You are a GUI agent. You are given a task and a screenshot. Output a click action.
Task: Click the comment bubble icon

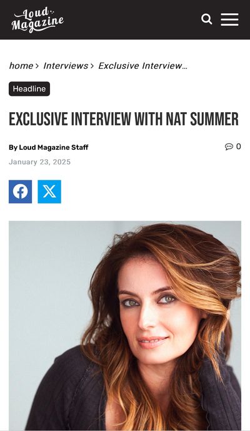[x=229, y=147]
